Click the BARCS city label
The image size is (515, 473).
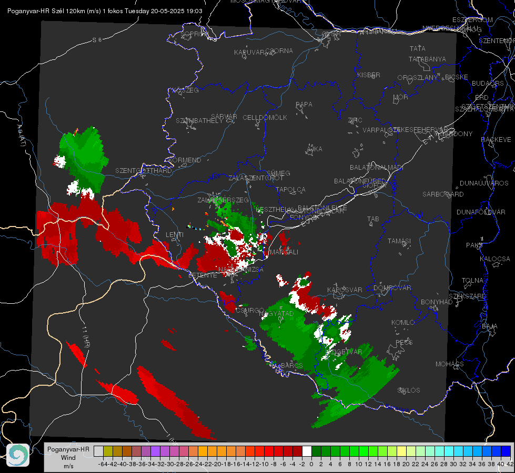[291, 366]
